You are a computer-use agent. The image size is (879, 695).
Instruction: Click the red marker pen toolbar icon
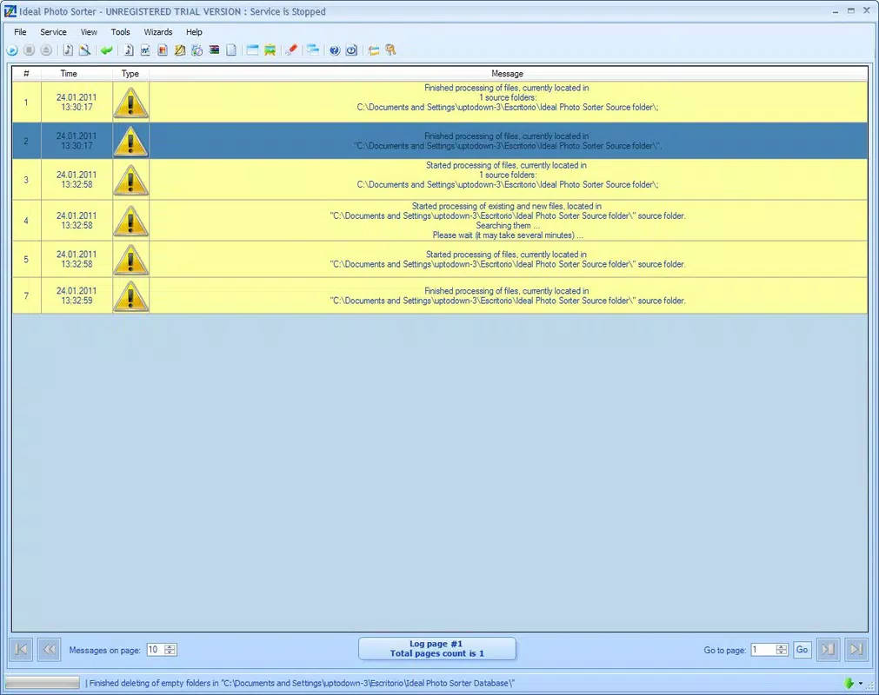[x=291, y=50]
